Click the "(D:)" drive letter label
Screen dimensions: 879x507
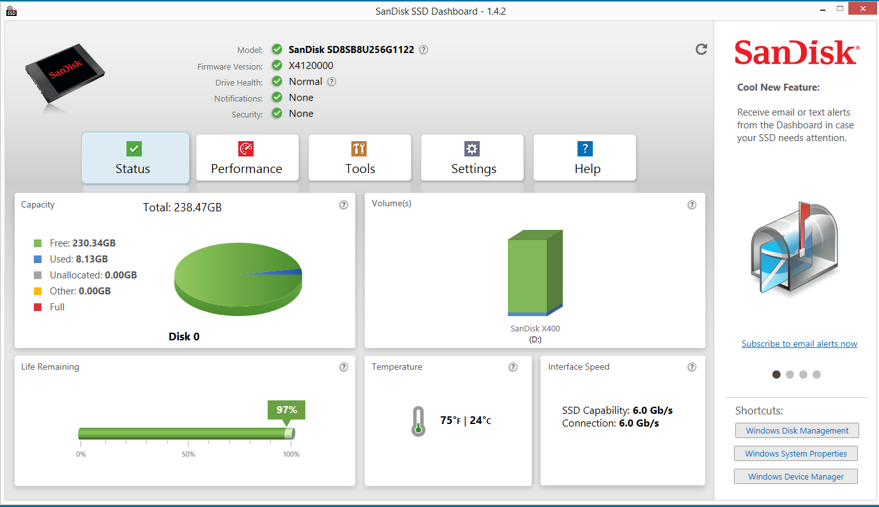[x=535, y=340]
